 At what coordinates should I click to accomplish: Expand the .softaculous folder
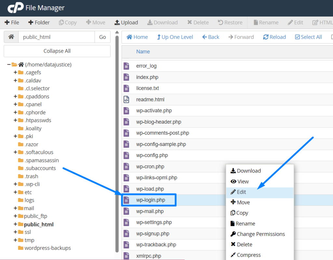pos(15,152)
